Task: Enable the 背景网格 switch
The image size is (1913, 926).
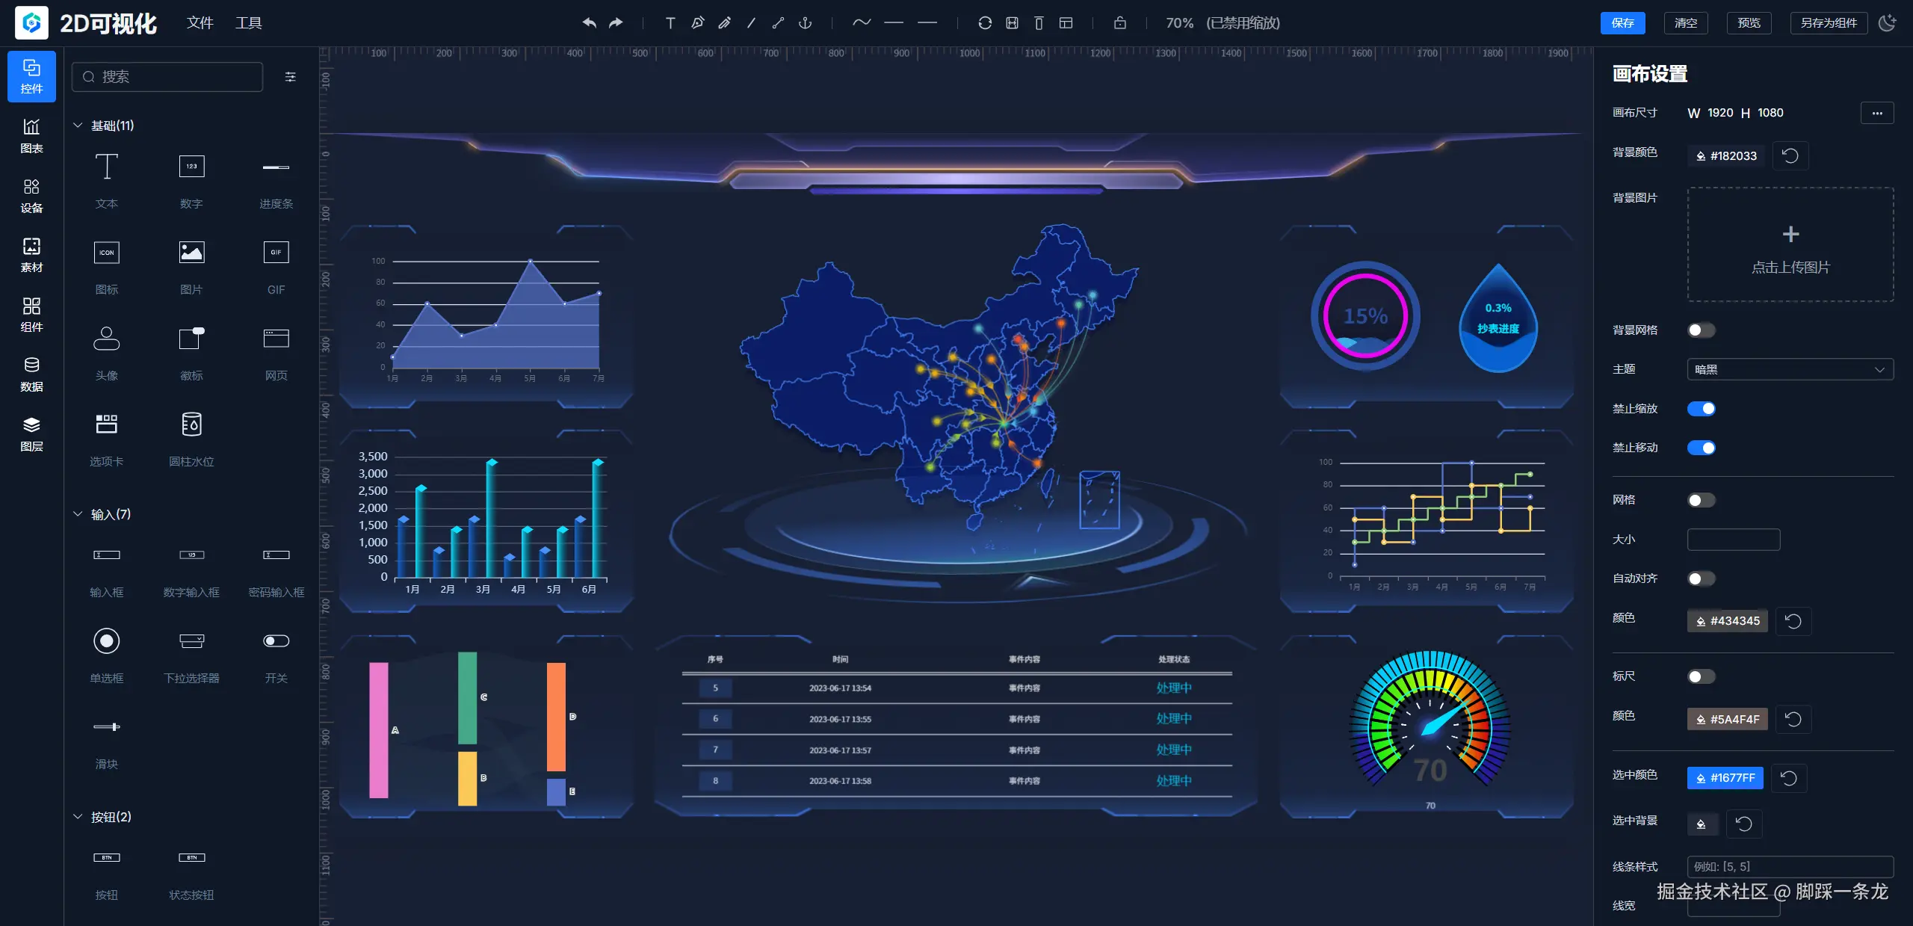Action: pyautogui.click(x=1701, y=330)
